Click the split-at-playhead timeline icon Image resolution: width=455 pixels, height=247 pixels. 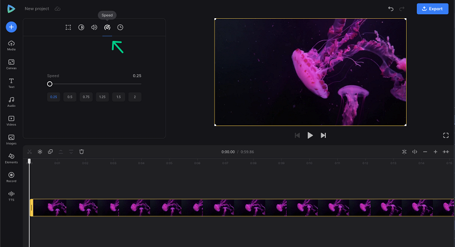point(415,152)
